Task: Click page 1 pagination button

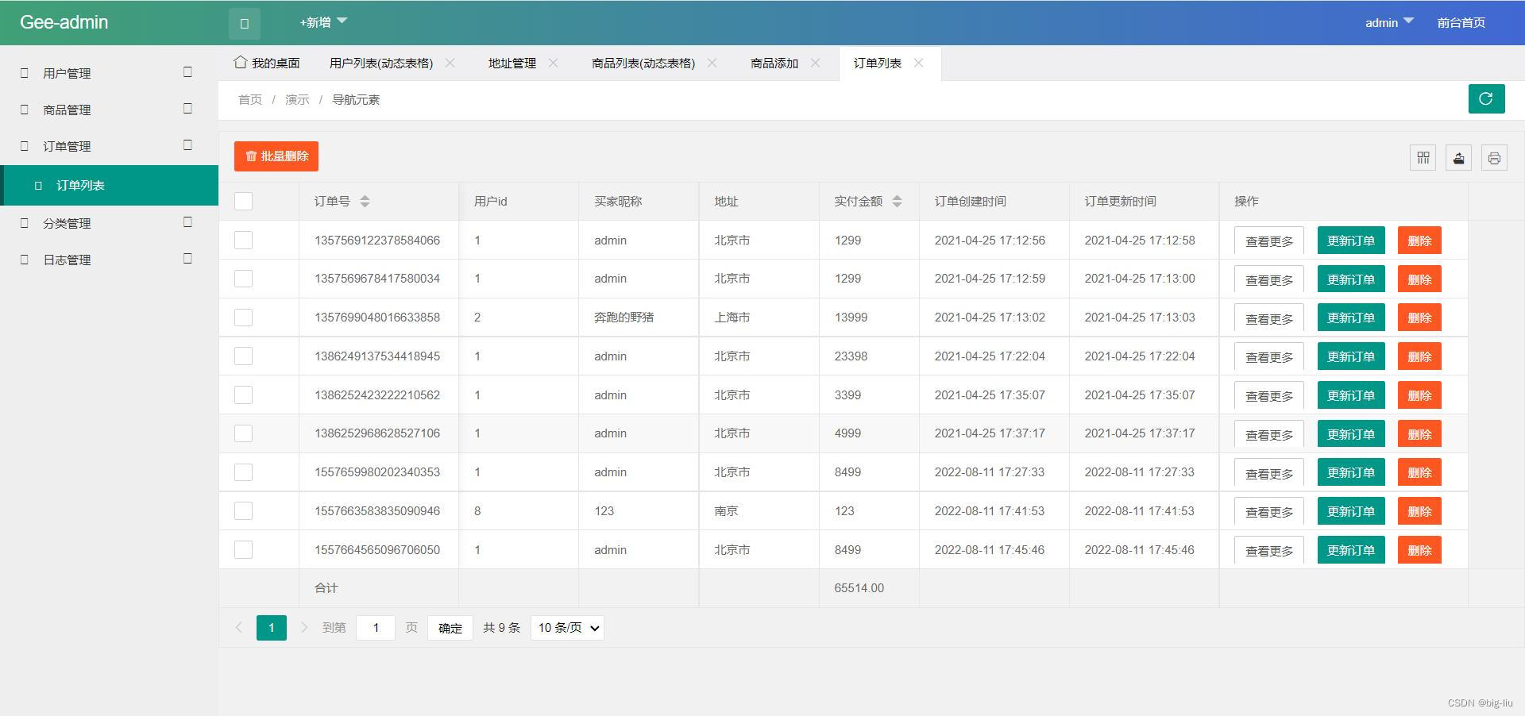Action: [272, 628]
